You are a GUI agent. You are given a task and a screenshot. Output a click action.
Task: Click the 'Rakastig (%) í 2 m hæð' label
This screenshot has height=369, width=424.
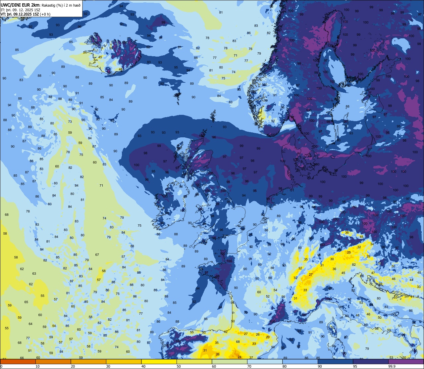(61, 5)
